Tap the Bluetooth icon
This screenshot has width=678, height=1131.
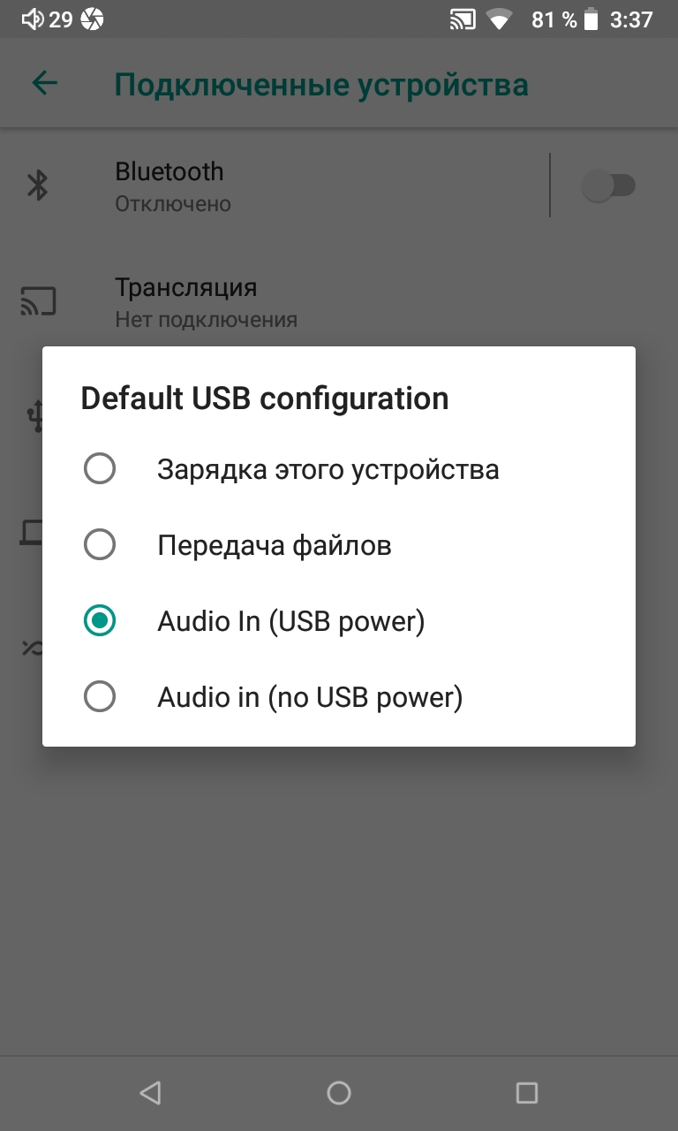(38, 186)
